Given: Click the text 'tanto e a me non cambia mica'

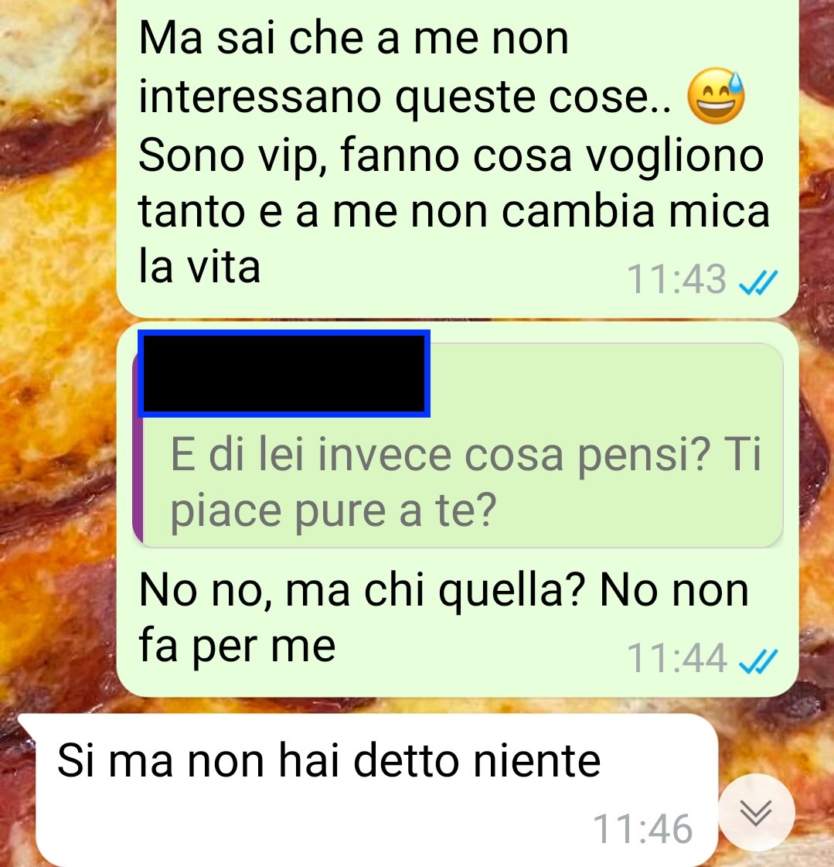Looking at the screenshot, I should [x=454, y=211].
